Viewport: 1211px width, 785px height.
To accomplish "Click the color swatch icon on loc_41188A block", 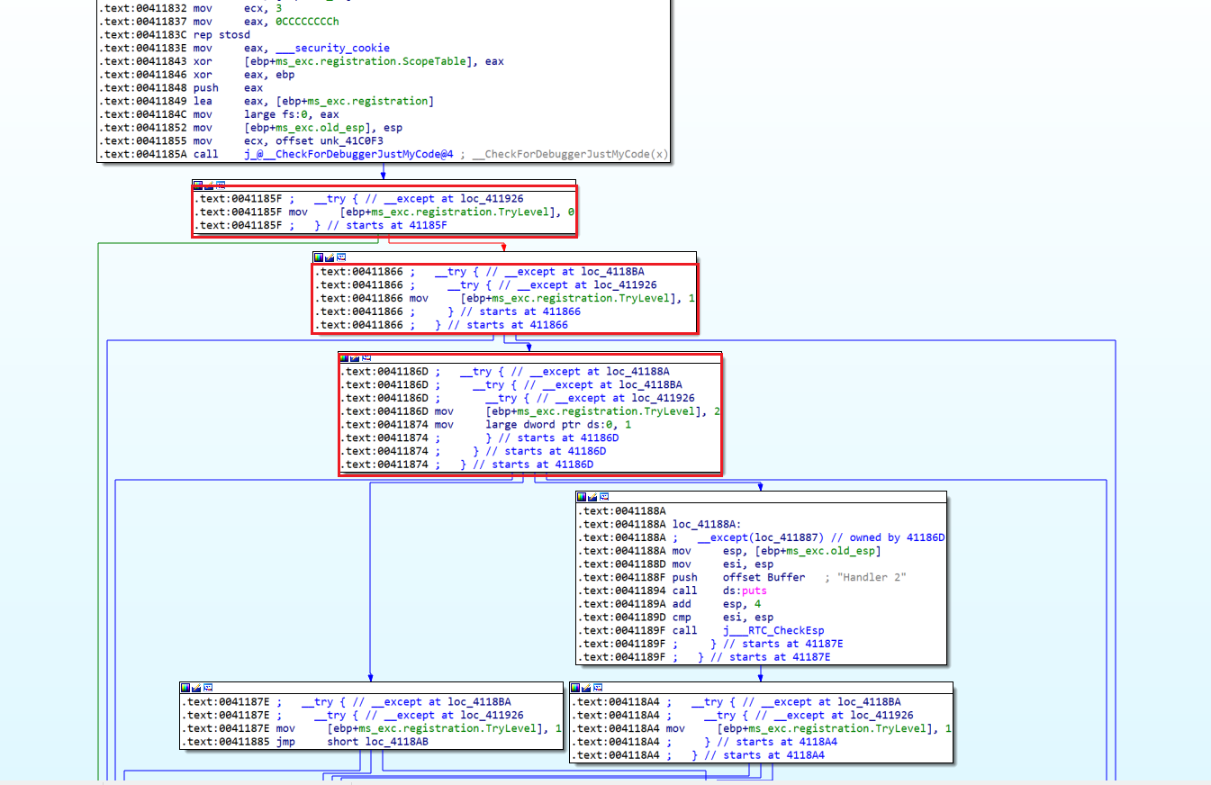I will coord(582,496).
